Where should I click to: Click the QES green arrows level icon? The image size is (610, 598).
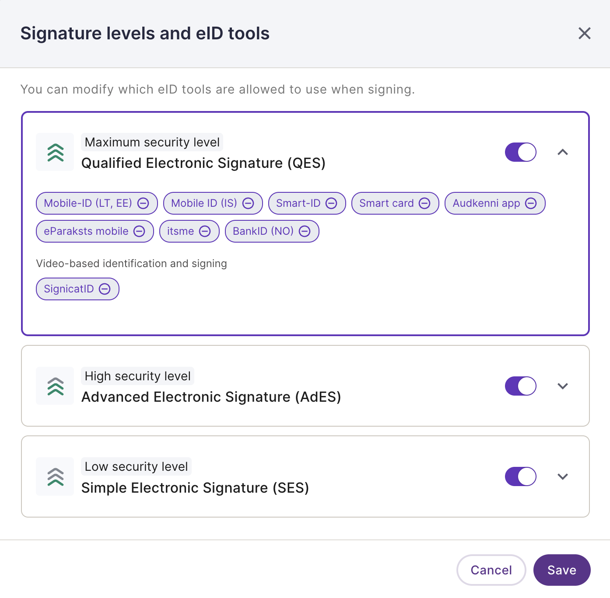click(55, 152)
